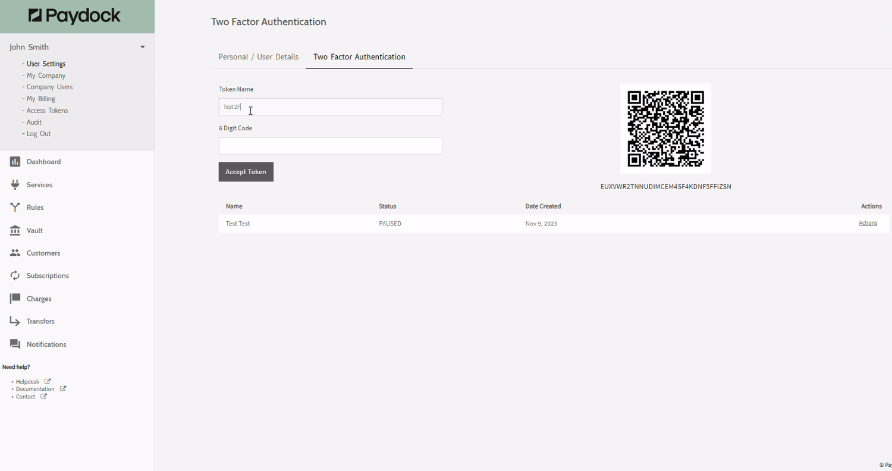Click the QR code image
The height and width of the screenshot is (471, 892).
coord(665,129)
